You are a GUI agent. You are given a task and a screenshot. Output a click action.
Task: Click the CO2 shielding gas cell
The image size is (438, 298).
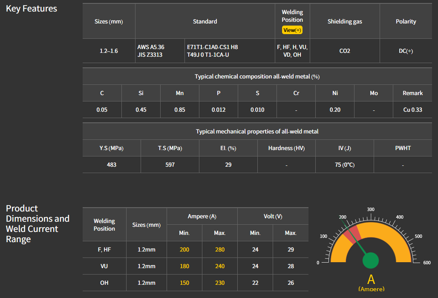345,51
